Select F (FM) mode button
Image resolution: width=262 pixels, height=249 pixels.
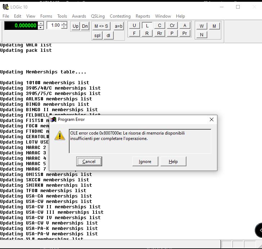click(134, 33)
